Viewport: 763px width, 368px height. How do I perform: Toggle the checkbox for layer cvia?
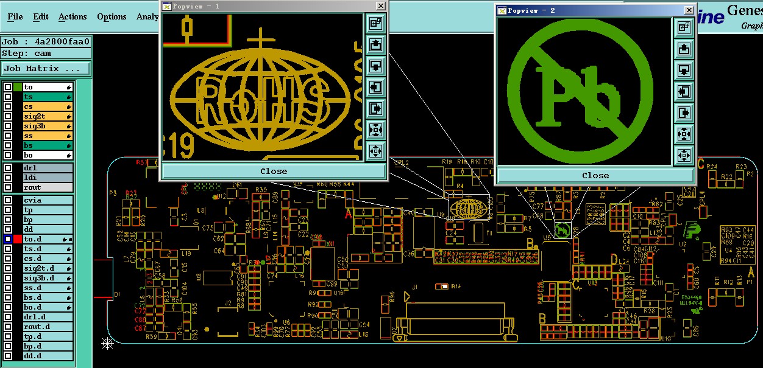[x=8, y=200]
